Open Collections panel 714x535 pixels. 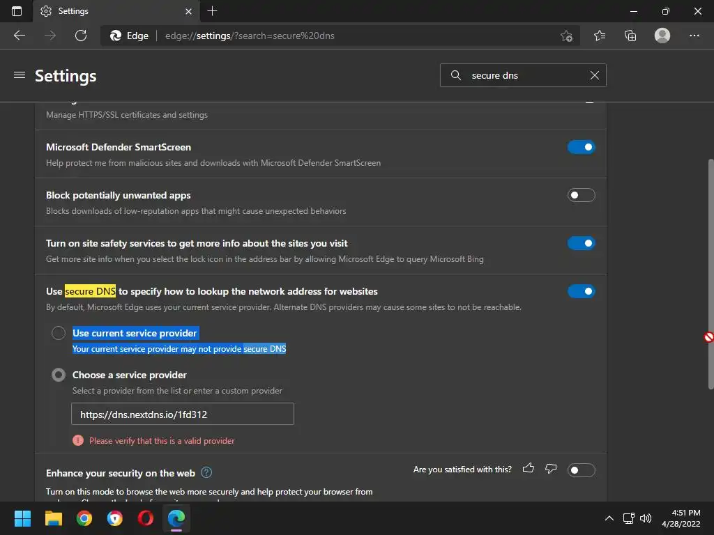tap(630, 36)
